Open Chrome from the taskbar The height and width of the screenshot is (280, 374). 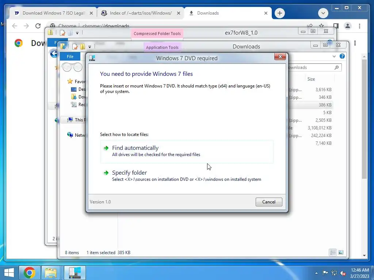(x=29, y=273)
